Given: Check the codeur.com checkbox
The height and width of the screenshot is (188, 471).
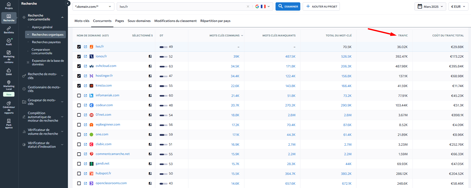Looking at the screenshot, I should coord(79,105).
